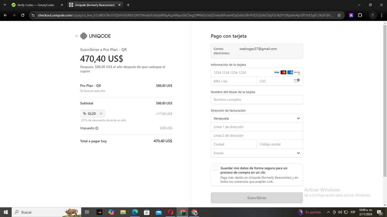Go back in browser
This screenshot has width=387, height=217.
(5, 15)
